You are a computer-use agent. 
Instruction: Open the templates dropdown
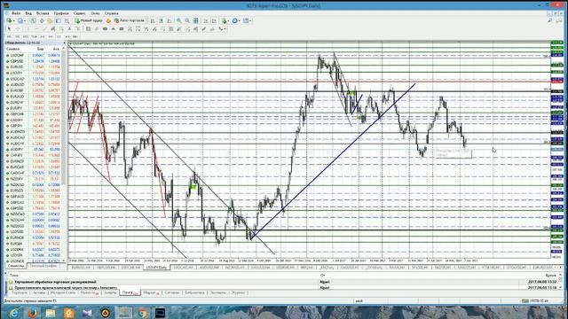coord(247,20)
